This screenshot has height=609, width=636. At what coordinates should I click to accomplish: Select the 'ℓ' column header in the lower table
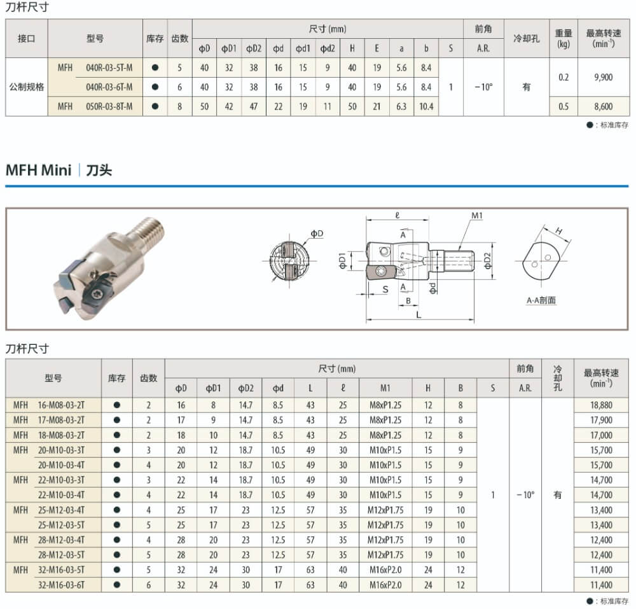[343, 388]
